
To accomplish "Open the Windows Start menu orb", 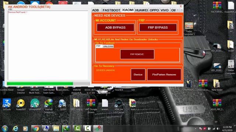I will pos(5,129).
